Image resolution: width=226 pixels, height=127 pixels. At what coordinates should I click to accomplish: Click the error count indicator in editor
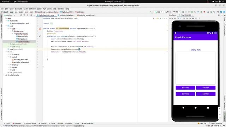tap(154, 18)
